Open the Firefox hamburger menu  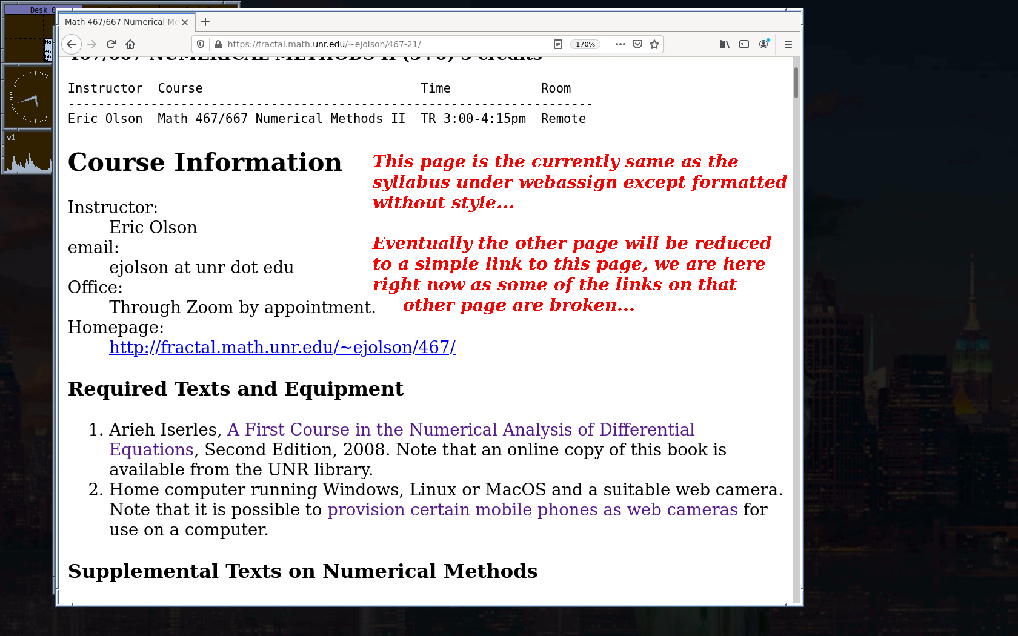(788, 44)
